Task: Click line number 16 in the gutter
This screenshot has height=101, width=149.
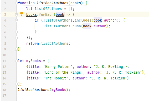Action: (4, 90)
